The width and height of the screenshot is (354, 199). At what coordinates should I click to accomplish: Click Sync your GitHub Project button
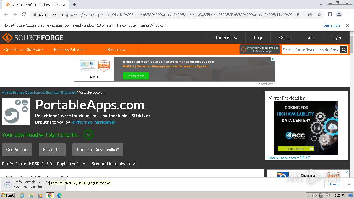[x=259, y=49]
